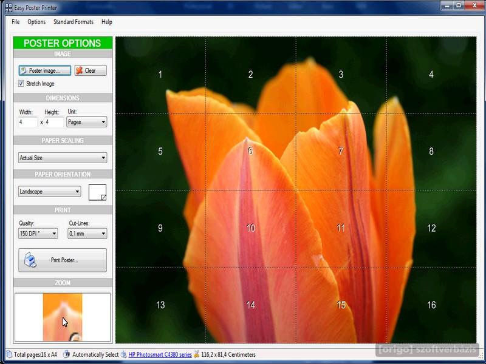
Task: Open the Help menu
Action: pyautogui.click(x=107, y=22)
